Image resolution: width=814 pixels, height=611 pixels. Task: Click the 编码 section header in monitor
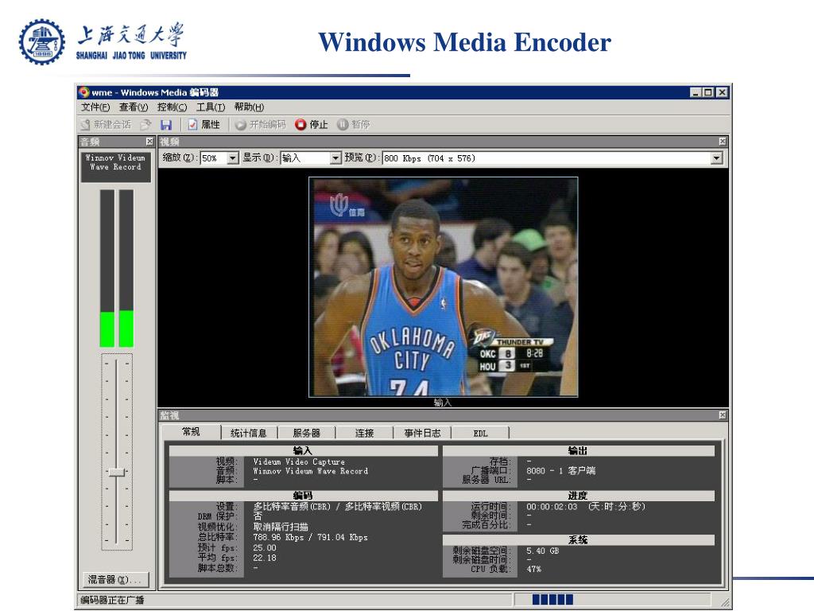pyautogui.click(x=303, y=496)
